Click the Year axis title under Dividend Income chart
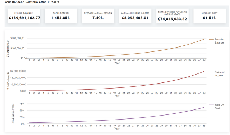 (x=117, y=96)
